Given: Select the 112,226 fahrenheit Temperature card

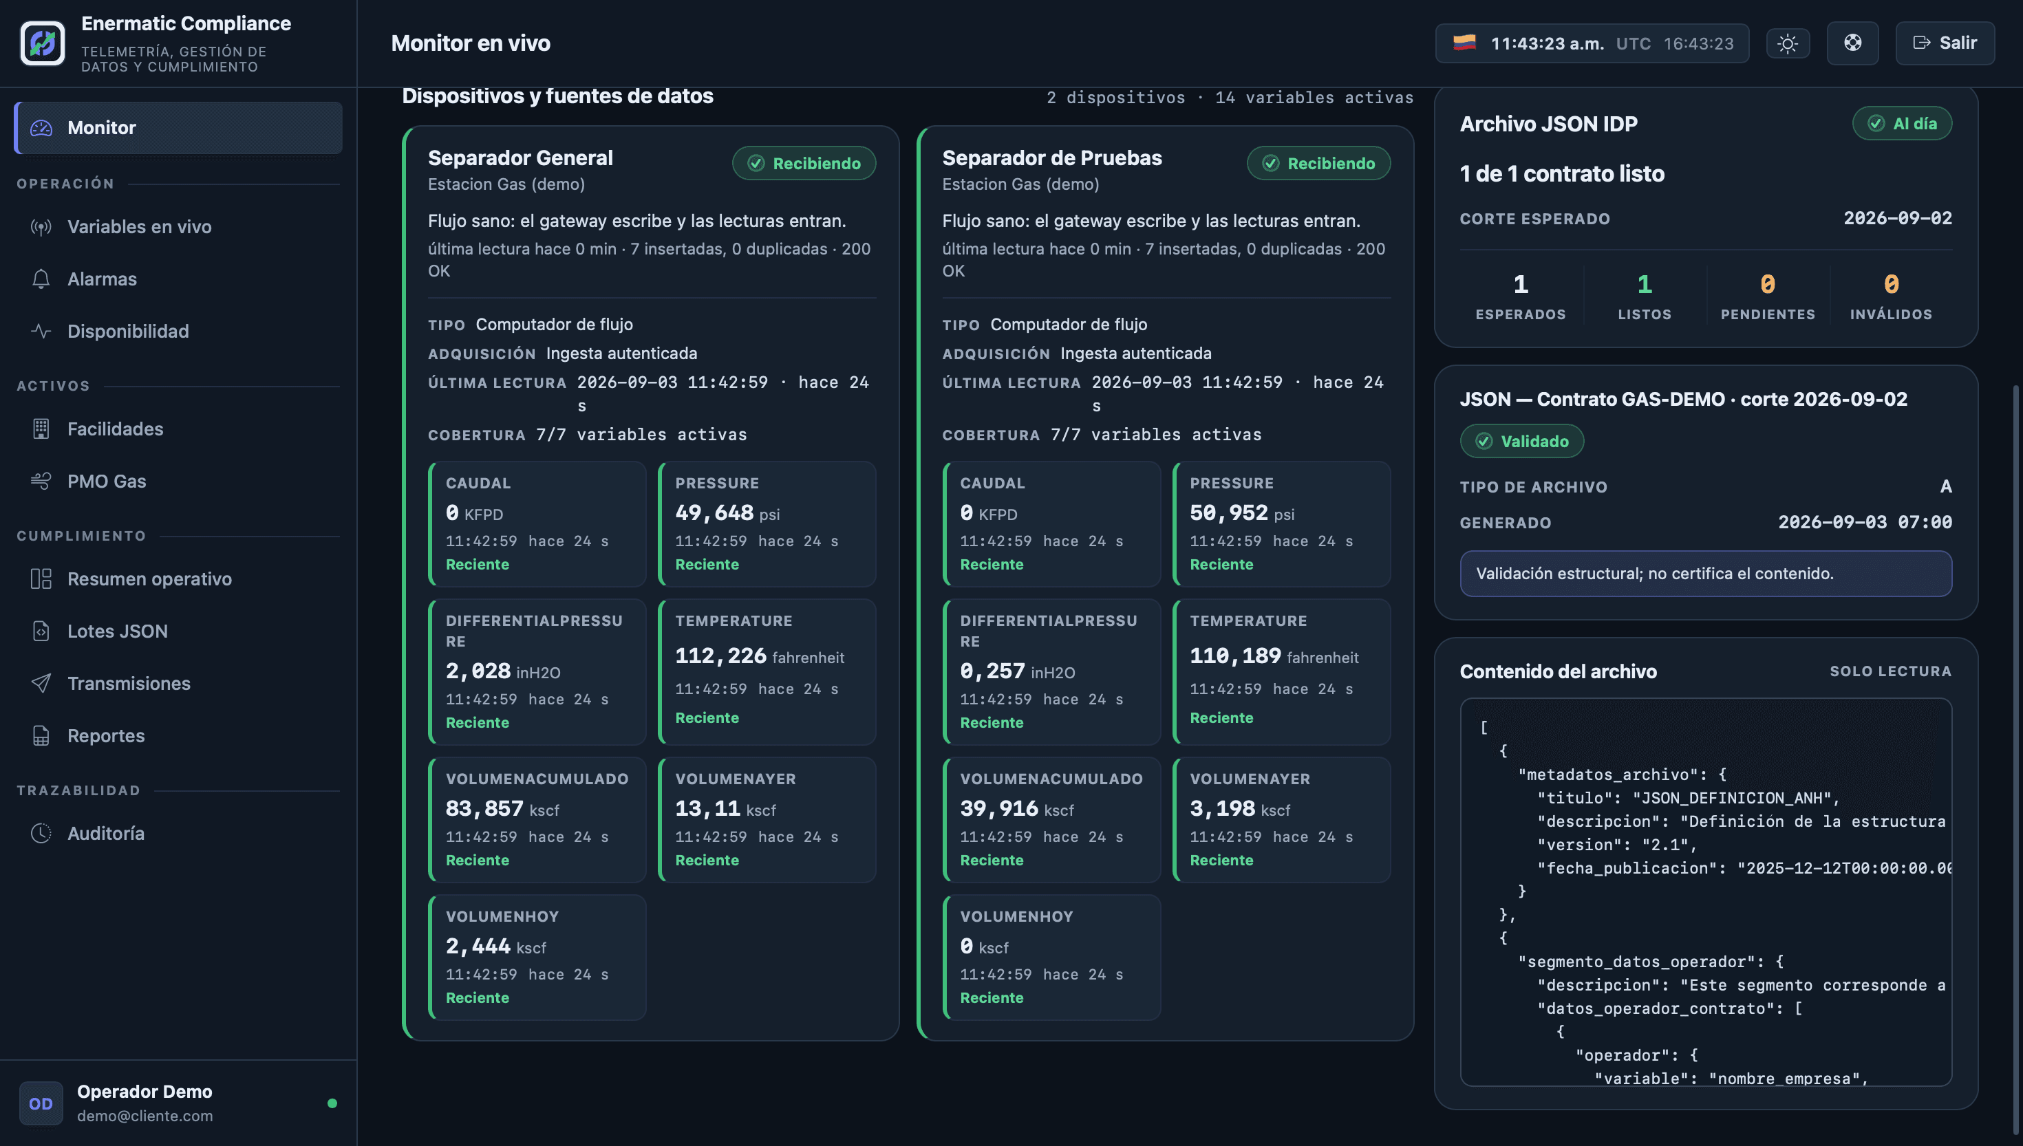Looking at the screenshot, I should [x=767, y=671].
